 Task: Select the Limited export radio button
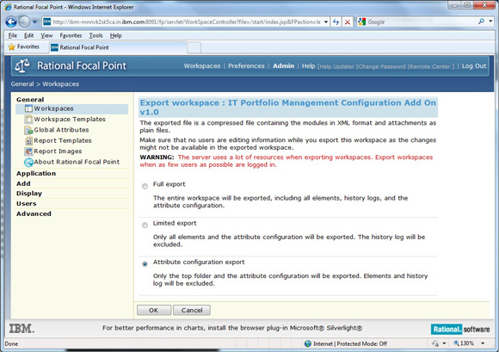[145, 225]
